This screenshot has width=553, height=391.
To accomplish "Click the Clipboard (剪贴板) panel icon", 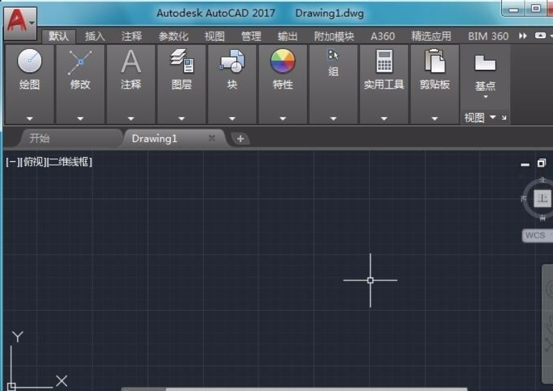I will coord(435,61).
